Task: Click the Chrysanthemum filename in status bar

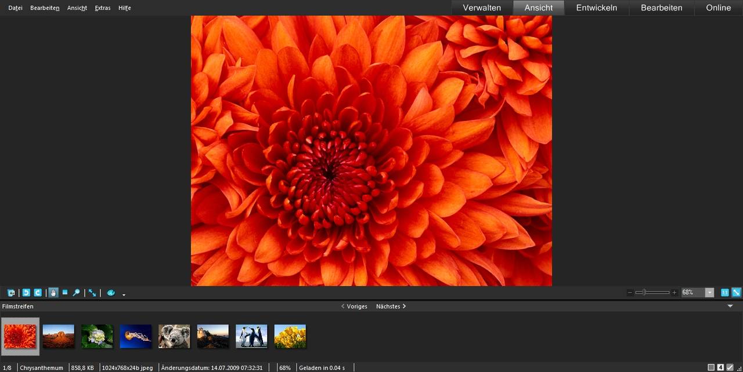Action: (x=41, y=368)
